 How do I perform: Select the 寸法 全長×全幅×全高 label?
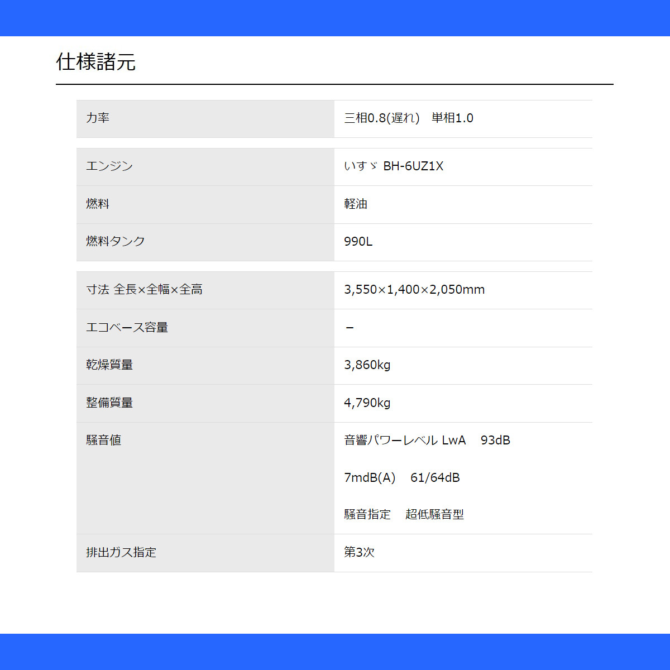coord(144,289)
